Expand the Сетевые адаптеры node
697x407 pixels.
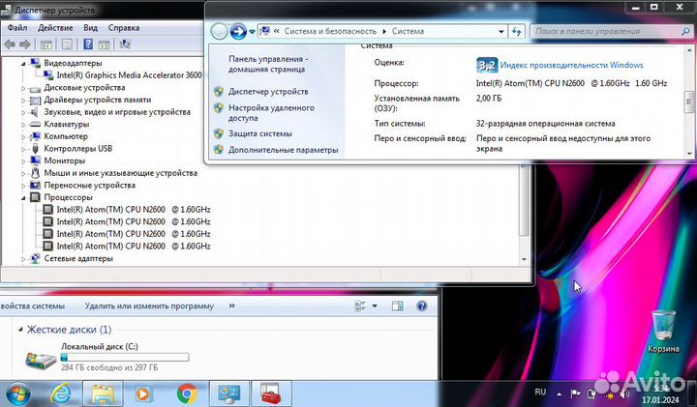point(23,259)
